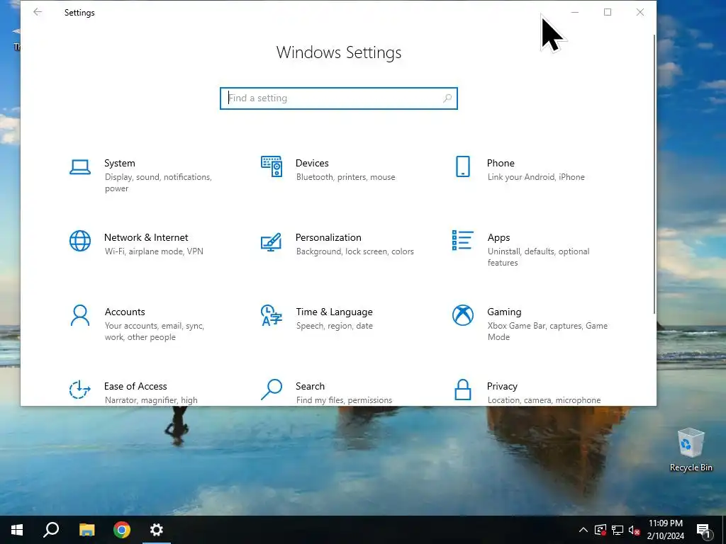726x544 pixels.
Task: Show hidden tray icons chevron
Action: pyautogui.click(x=583, y=530)
